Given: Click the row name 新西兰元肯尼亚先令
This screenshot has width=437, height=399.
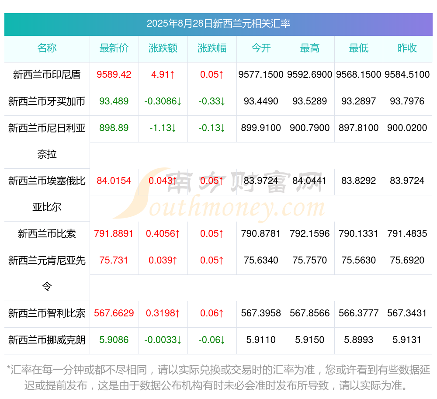Looking at the screenshot, I should pos(47,273).
